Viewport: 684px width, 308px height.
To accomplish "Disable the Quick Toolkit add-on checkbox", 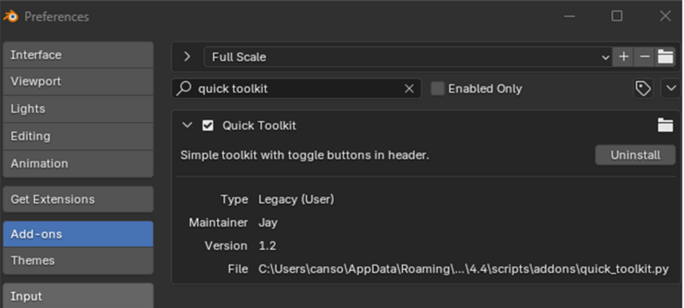I will [x=208, y=125].
